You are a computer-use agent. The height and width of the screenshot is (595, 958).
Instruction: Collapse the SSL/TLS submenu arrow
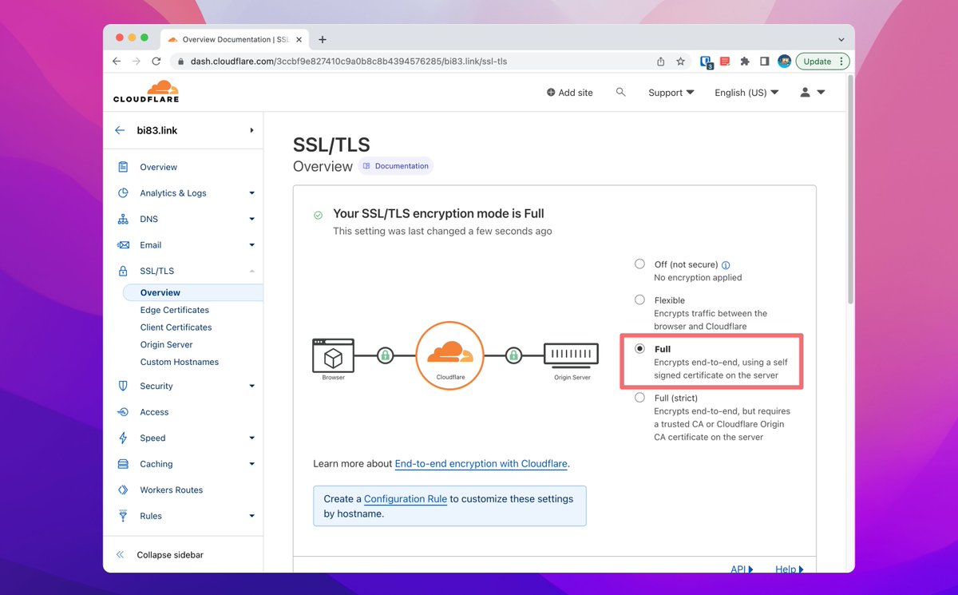point(251,271)
